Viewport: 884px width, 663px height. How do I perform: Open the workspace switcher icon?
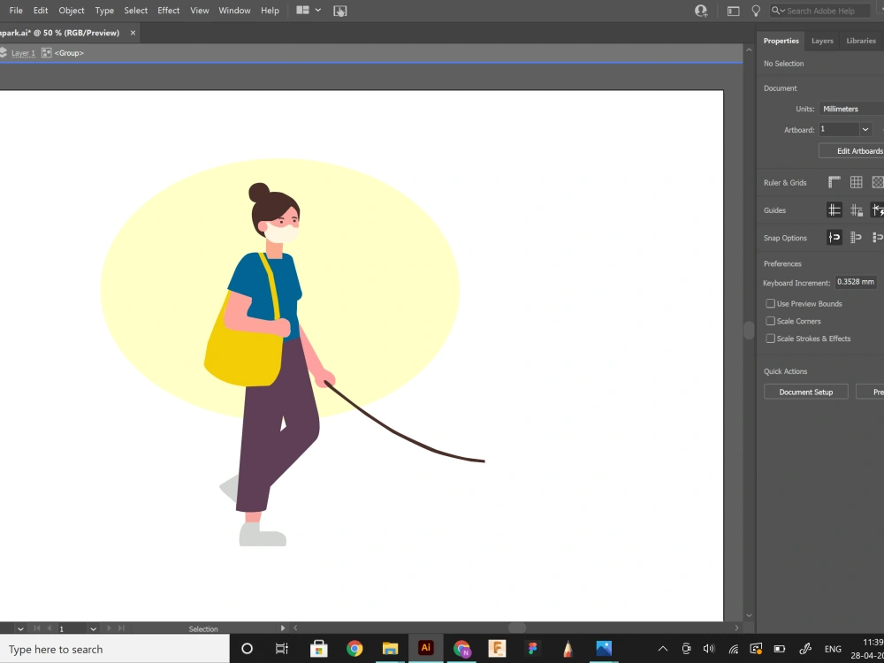click(733, 11)
